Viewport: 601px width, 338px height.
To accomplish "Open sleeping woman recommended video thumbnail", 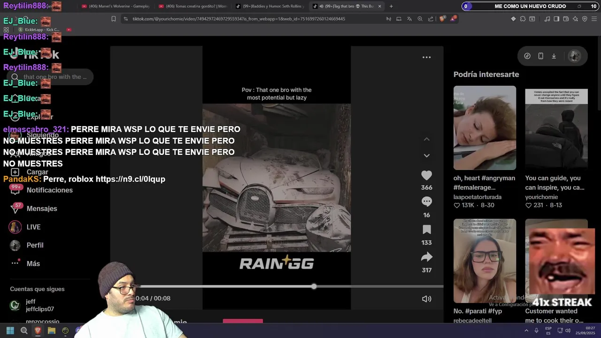I will 485,128.
